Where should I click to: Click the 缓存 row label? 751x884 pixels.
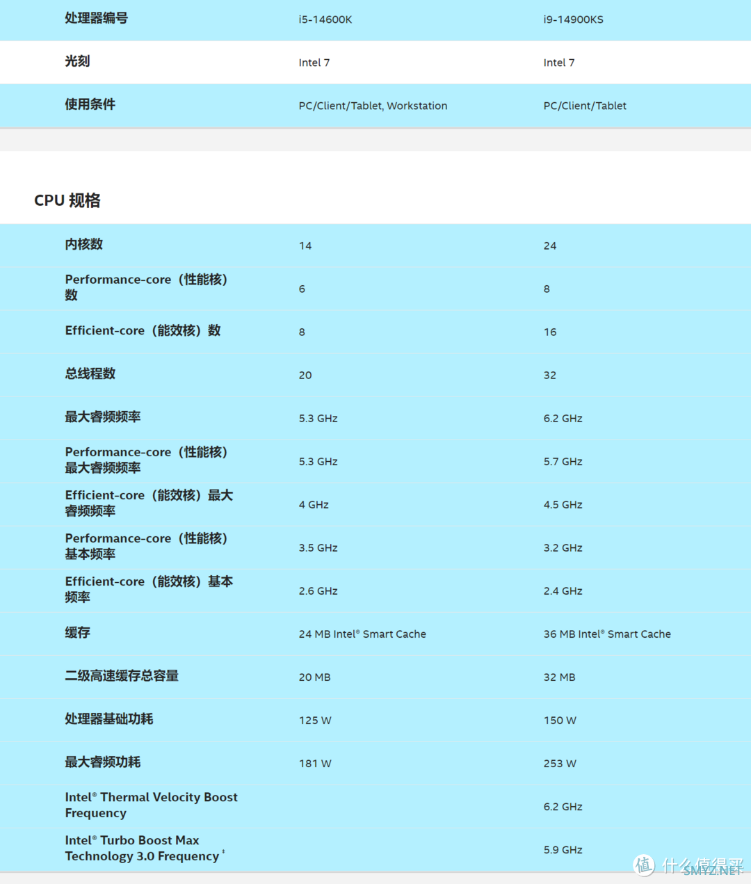[77, 632]
